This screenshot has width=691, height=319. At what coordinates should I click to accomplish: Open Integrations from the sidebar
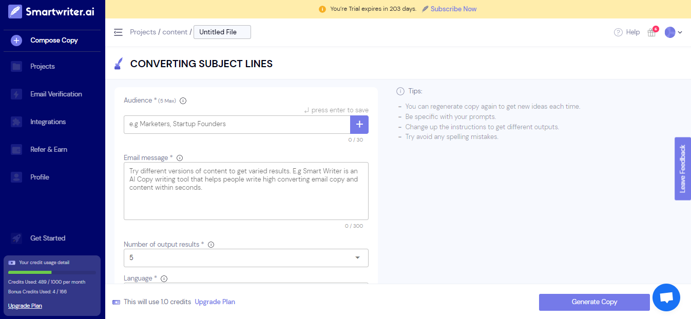pos(48,122)
